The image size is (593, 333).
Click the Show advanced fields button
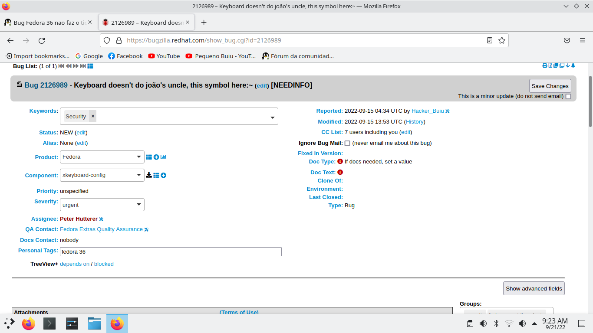534,288
